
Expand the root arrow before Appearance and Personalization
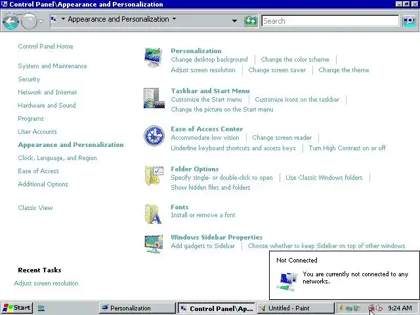click(63, 19)
